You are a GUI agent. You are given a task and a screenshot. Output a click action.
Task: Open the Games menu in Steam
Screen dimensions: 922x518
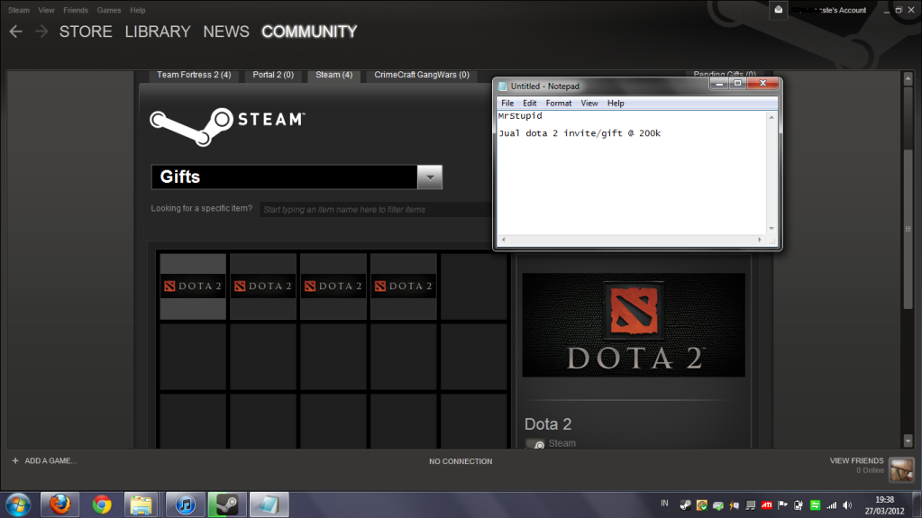[x=109, y=10]
